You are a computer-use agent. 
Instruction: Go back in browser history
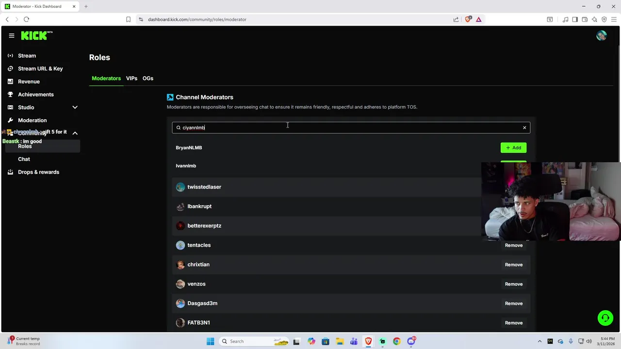pyautogui.click(x=7, y=19)
